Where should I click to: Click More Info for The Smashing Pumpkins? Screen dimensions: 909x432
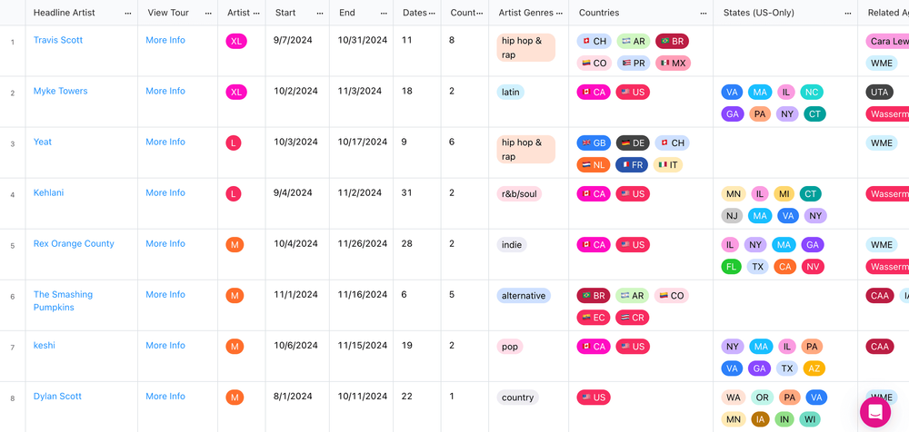[165, 295]
